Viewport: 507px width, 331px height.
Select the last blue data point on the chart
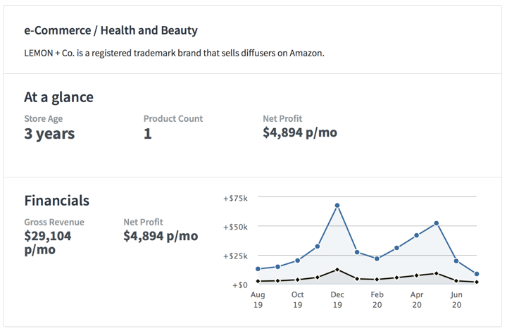pos(477,274)
